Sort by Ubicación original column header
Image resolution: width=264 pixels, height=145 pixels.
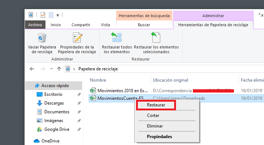tap(170, 80)
